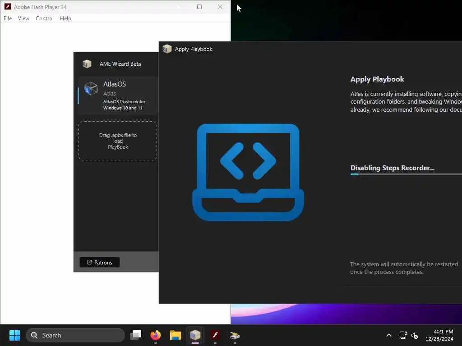The image size is (462, 346).
Task: Click the 'The system will automatically be restarted' text
Action: click(404, 264)
